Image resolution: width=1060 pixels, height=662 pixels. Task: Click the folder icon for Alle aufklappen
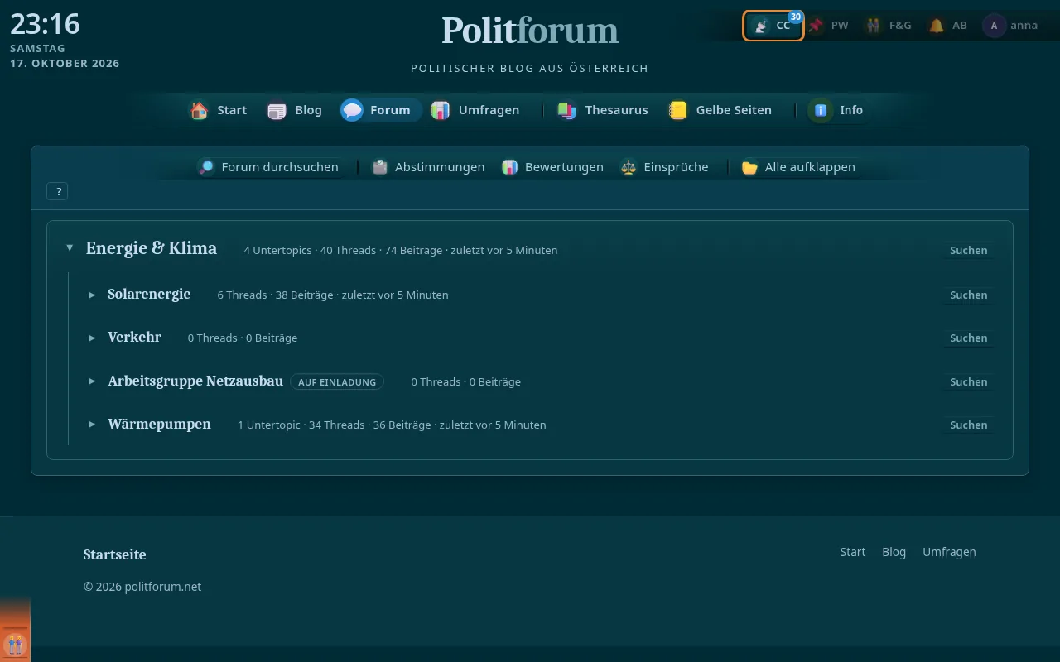tap(749, 167)
